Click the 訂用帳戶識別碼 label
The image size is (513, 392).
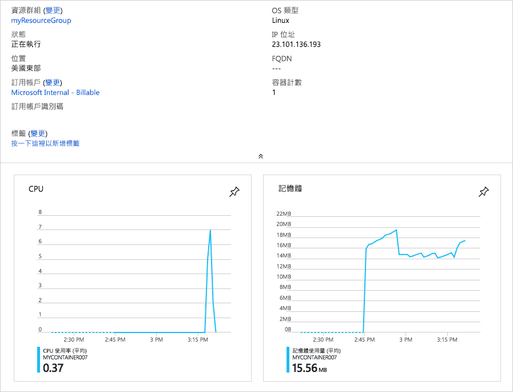point(37,106)
